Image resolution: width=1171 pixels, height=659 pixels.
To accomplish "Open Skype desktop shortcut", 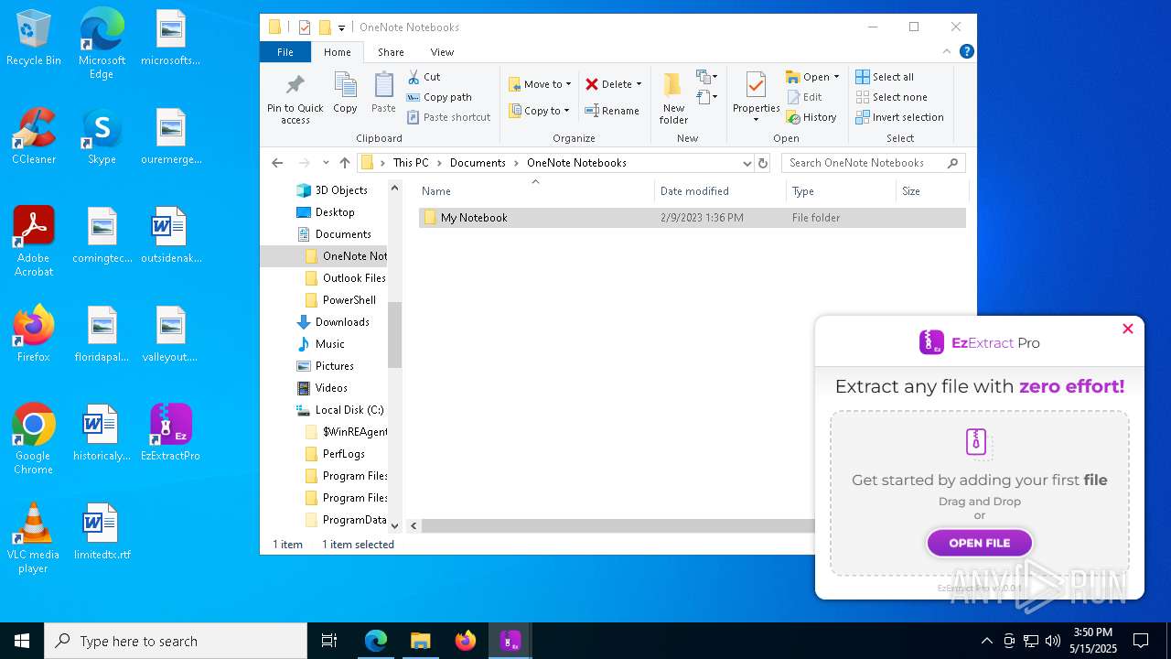I will coord(102,136).
